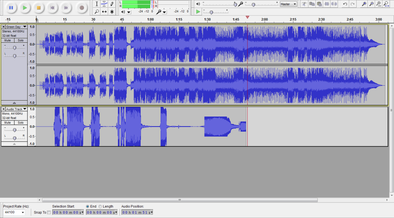The width and height of the screenshot is (394, 218).
Task: Choose the End radio button
Action: pos(88,206)
